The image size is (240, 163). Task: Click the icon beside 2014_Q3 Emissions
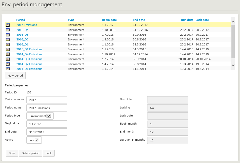8,59
